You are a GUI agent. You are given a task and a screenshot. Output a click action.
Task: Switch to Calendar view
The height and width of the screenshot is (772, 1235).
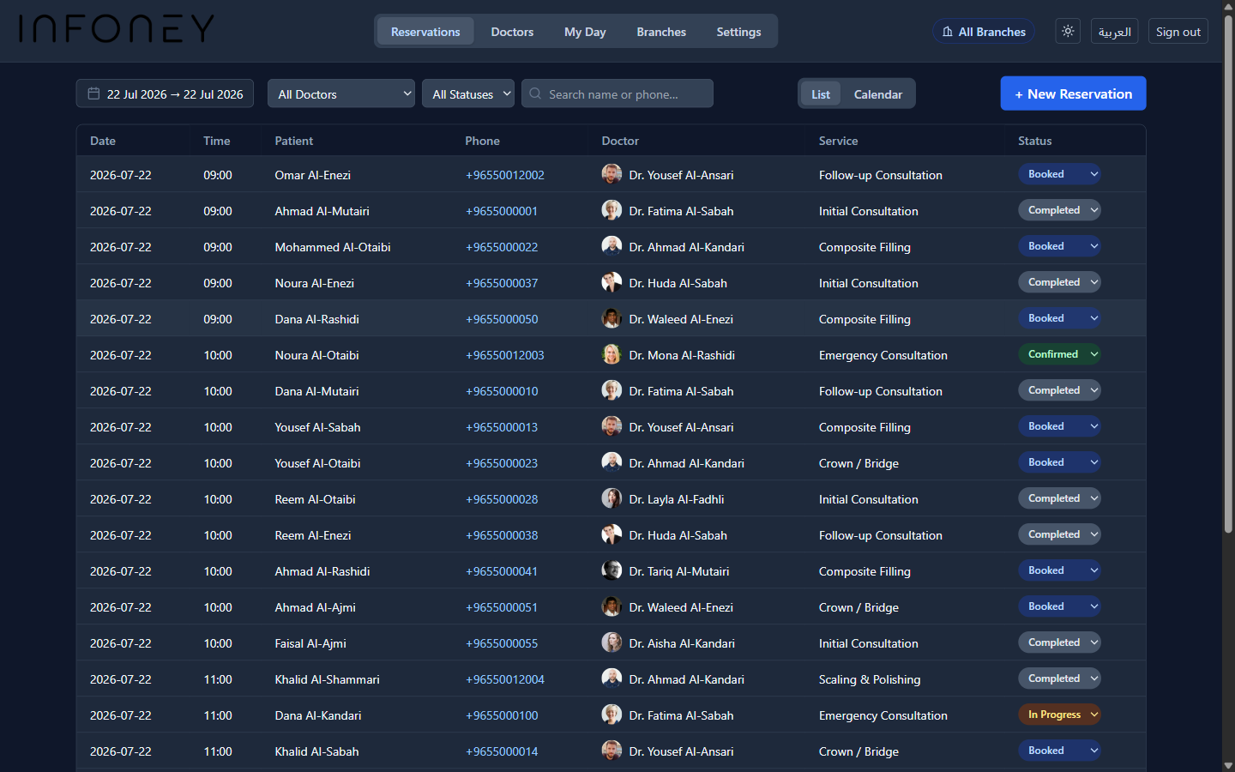(877, 93)
